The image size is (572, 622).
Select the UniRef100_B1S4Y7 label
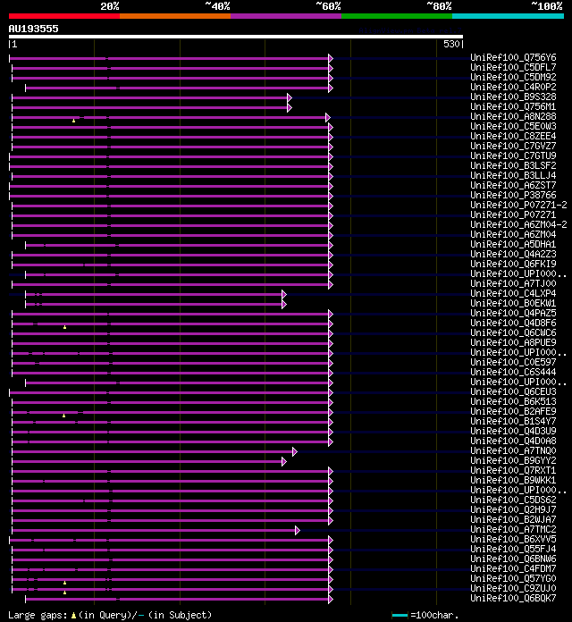pyautogui.click(x=513, y=421)
